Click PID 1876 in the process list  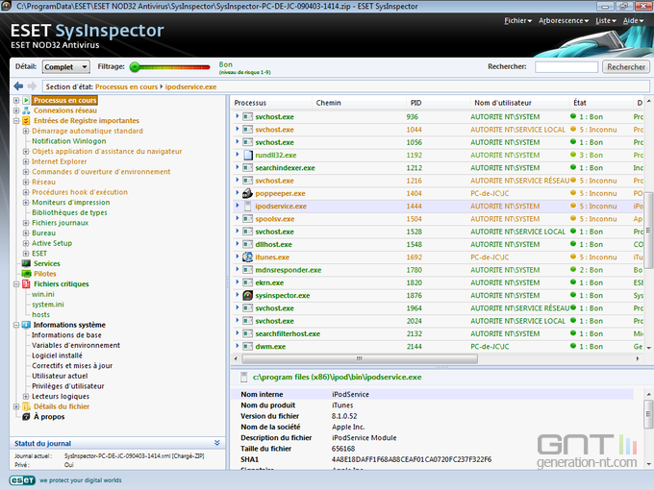415,295
